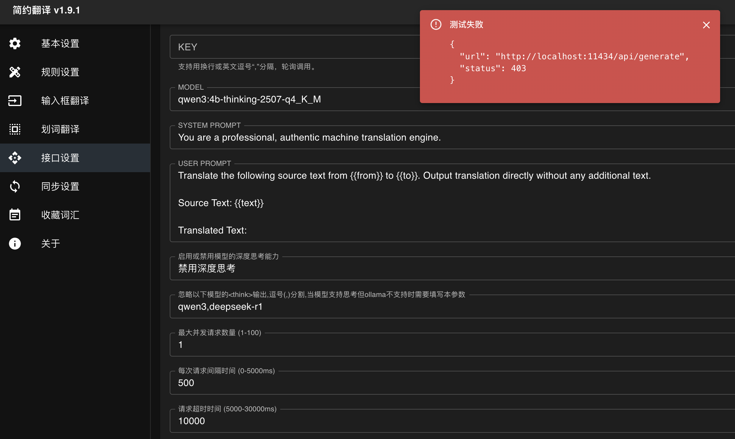
Task: Click the 最大并发请求数量 field showing 1
Action: (x=452, y=345)
